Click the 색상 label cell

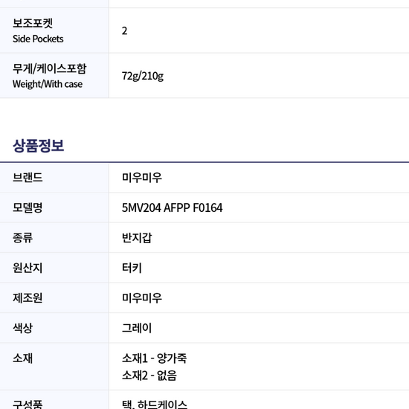coord(54,328)
